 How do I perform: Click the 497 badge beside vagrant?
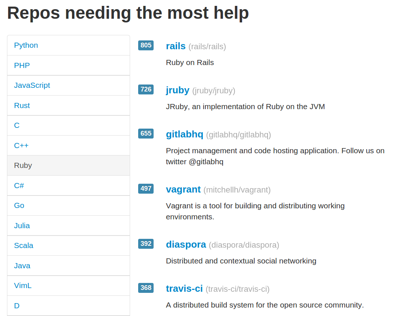146,189
